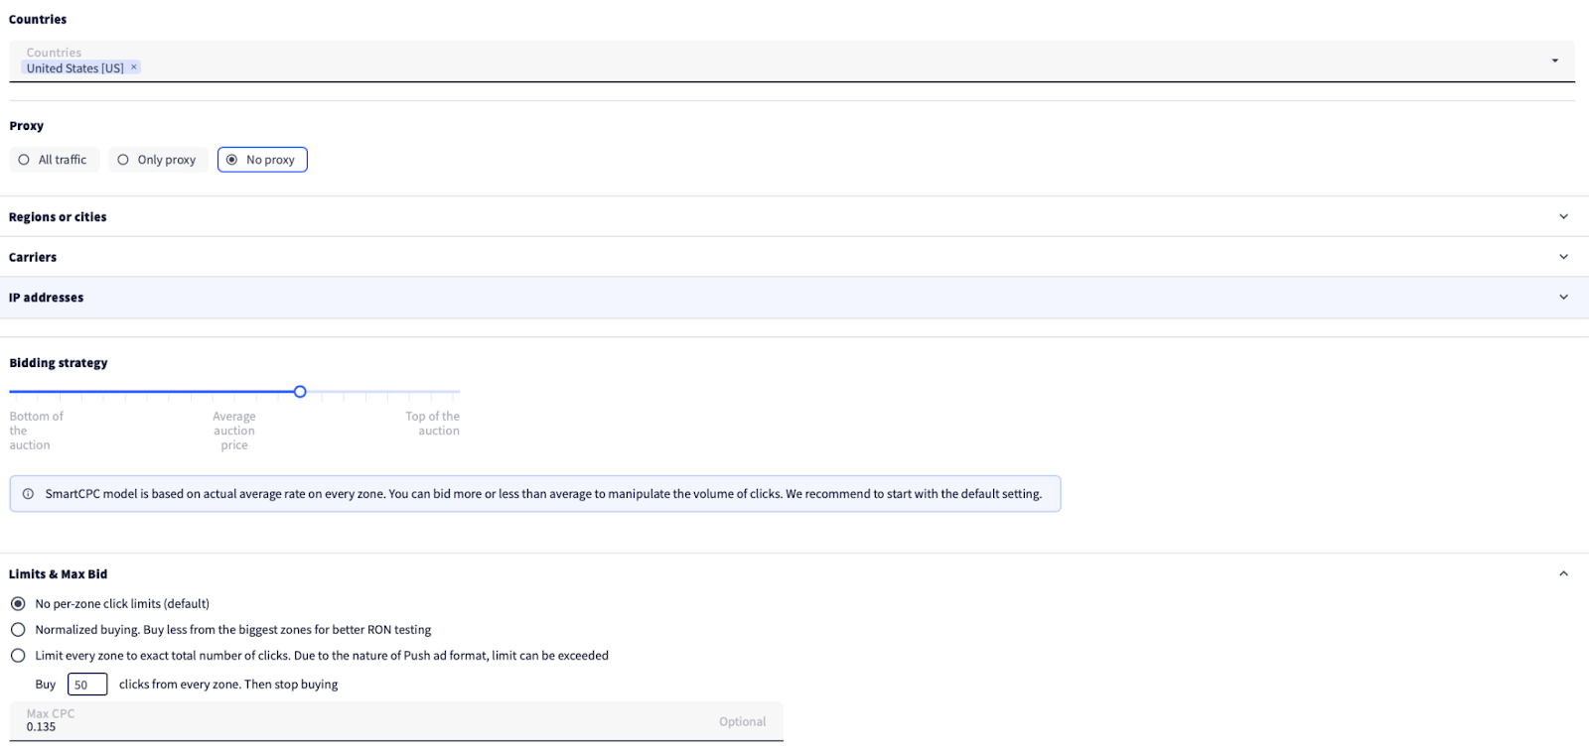Select the No proxy option
The image size is (1589, 750).
pos(262,160)
